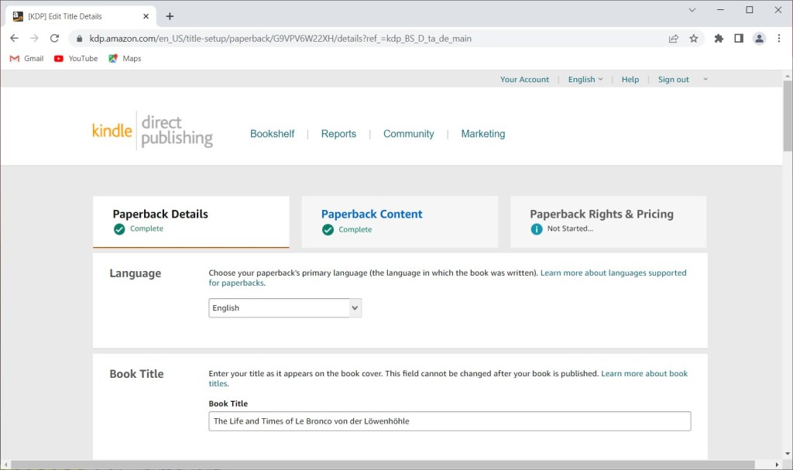Screen dimensions: 793x470
Task: Click the site security lock in the address bar
Action: 78,37
